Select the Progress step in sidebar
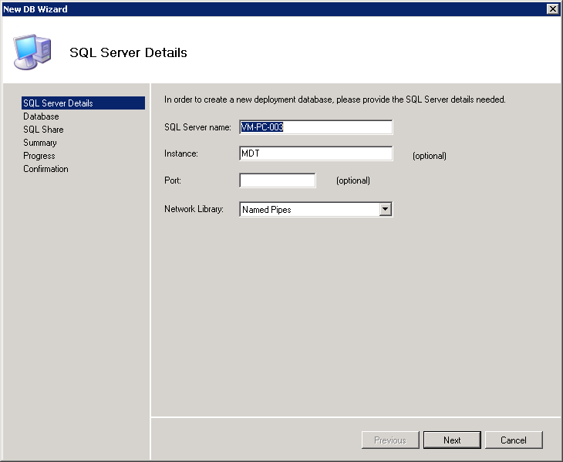Image resolution: width=563 pixels, height=462 pixels. click(39, 156)
